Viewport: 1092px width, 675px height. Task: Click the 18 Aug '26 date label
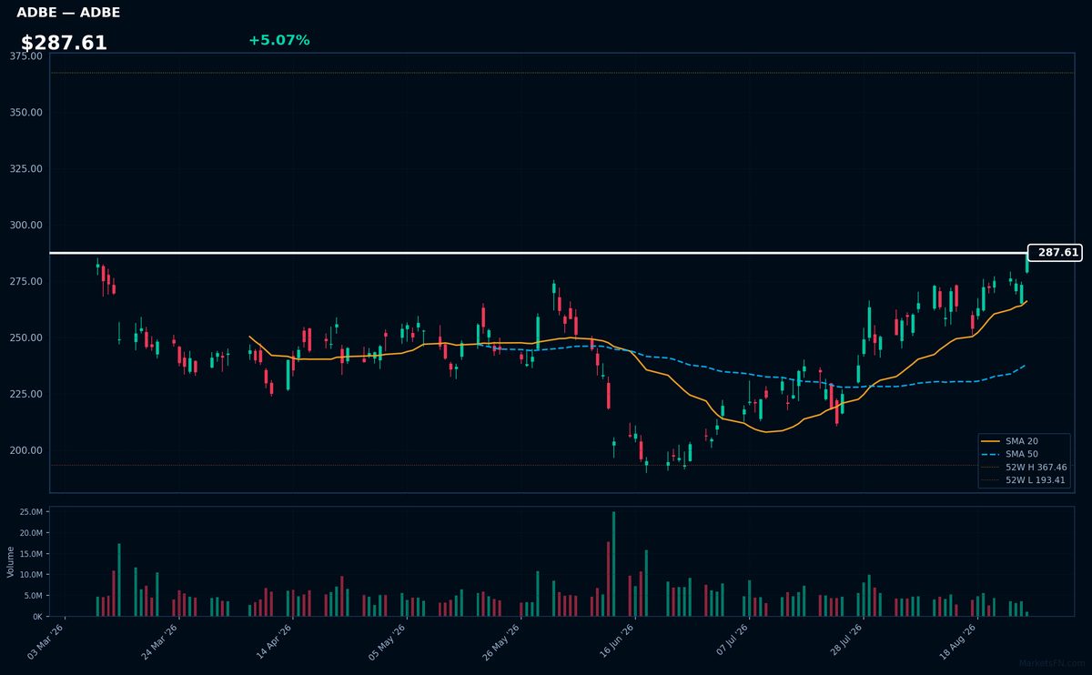[x=956, y=641]
